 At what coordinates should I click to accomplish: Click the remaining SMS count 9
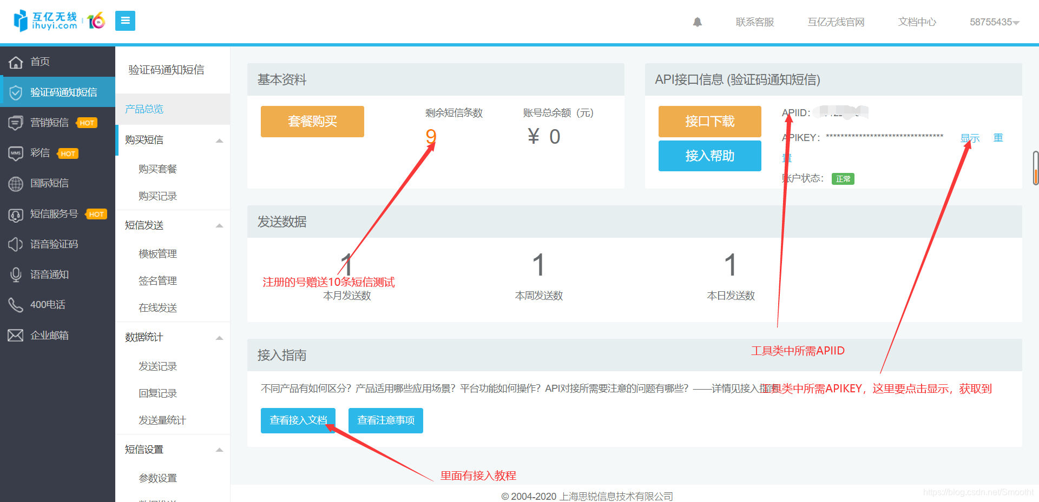(x=431, y=137)
